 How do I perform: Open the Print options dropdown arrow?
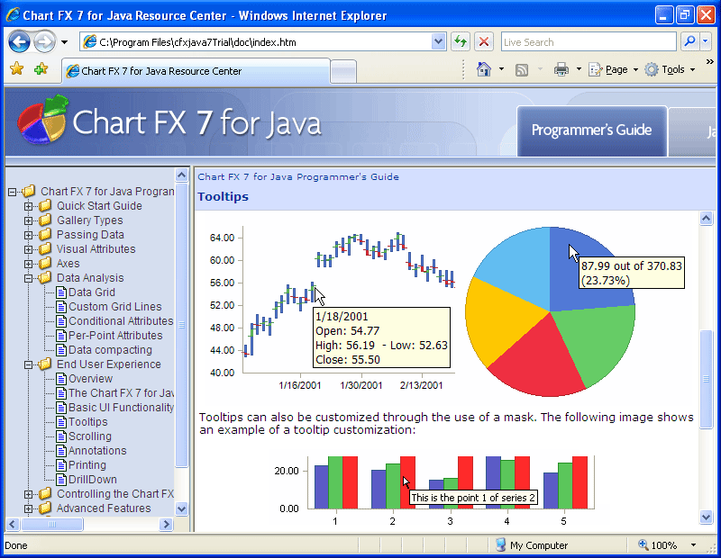[579, 69]
